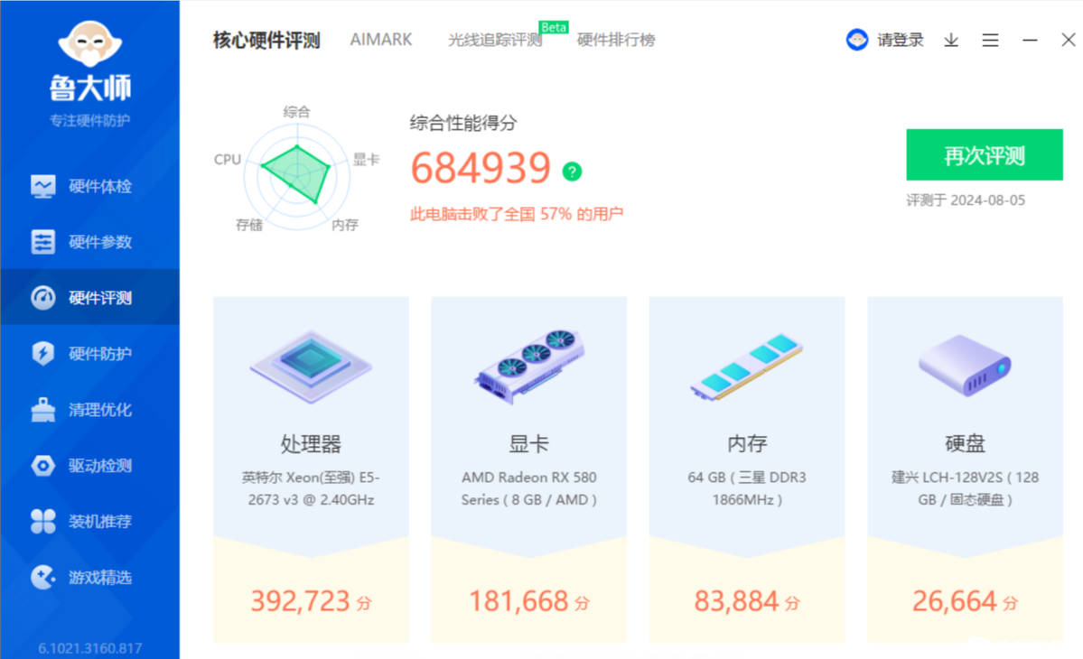Open 硬件体检 in the sidebar
The height and width of the screenshot is (659, 1083).
89,186
